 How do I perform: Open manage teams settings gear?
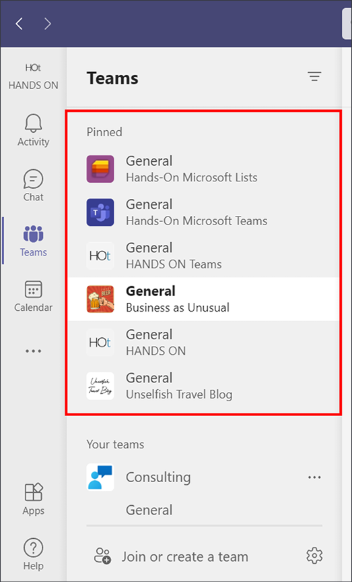pyautogui.click(x=314, y=556)
